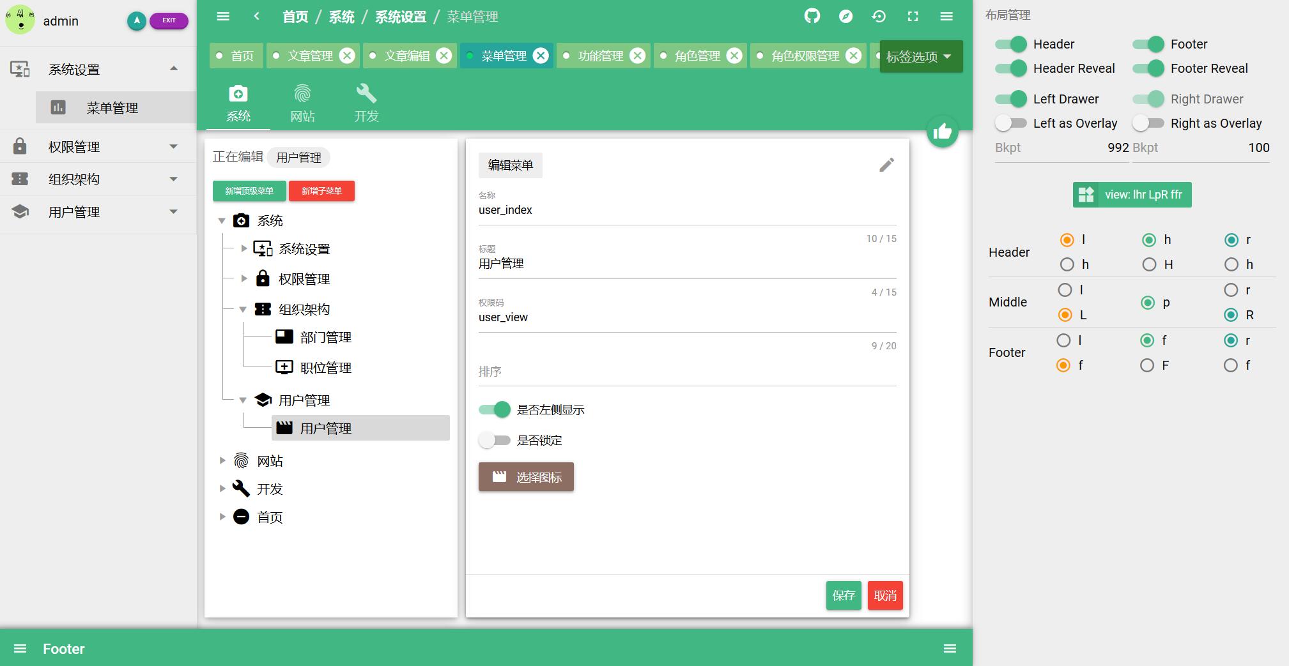
Task: Click the EXIT button
Action: pyautogui.click(x=169, y=20)
